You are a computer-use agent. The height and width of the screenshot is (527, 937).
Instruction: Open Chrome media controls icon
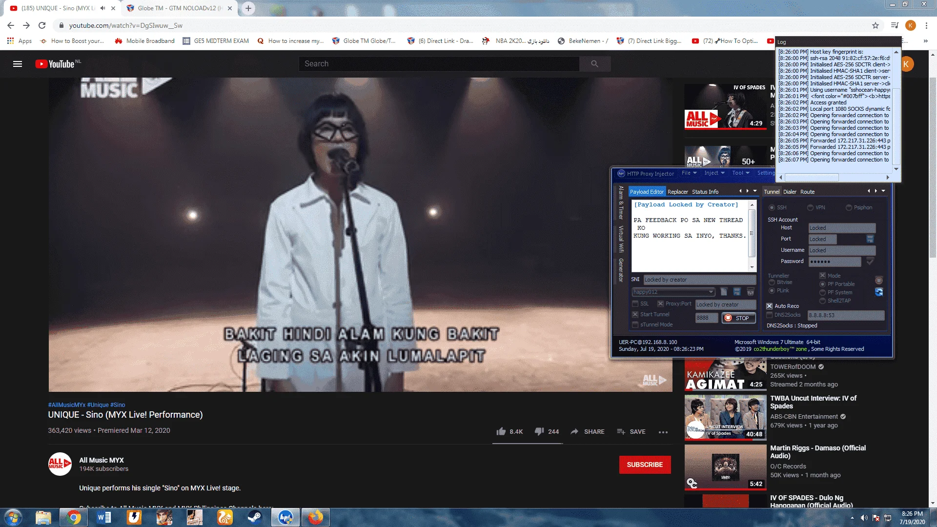[894, 25]
